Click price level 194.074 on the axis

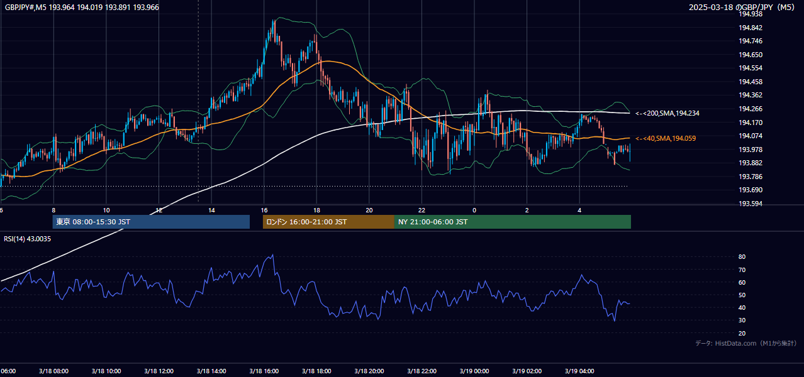[x=750, y=136]
